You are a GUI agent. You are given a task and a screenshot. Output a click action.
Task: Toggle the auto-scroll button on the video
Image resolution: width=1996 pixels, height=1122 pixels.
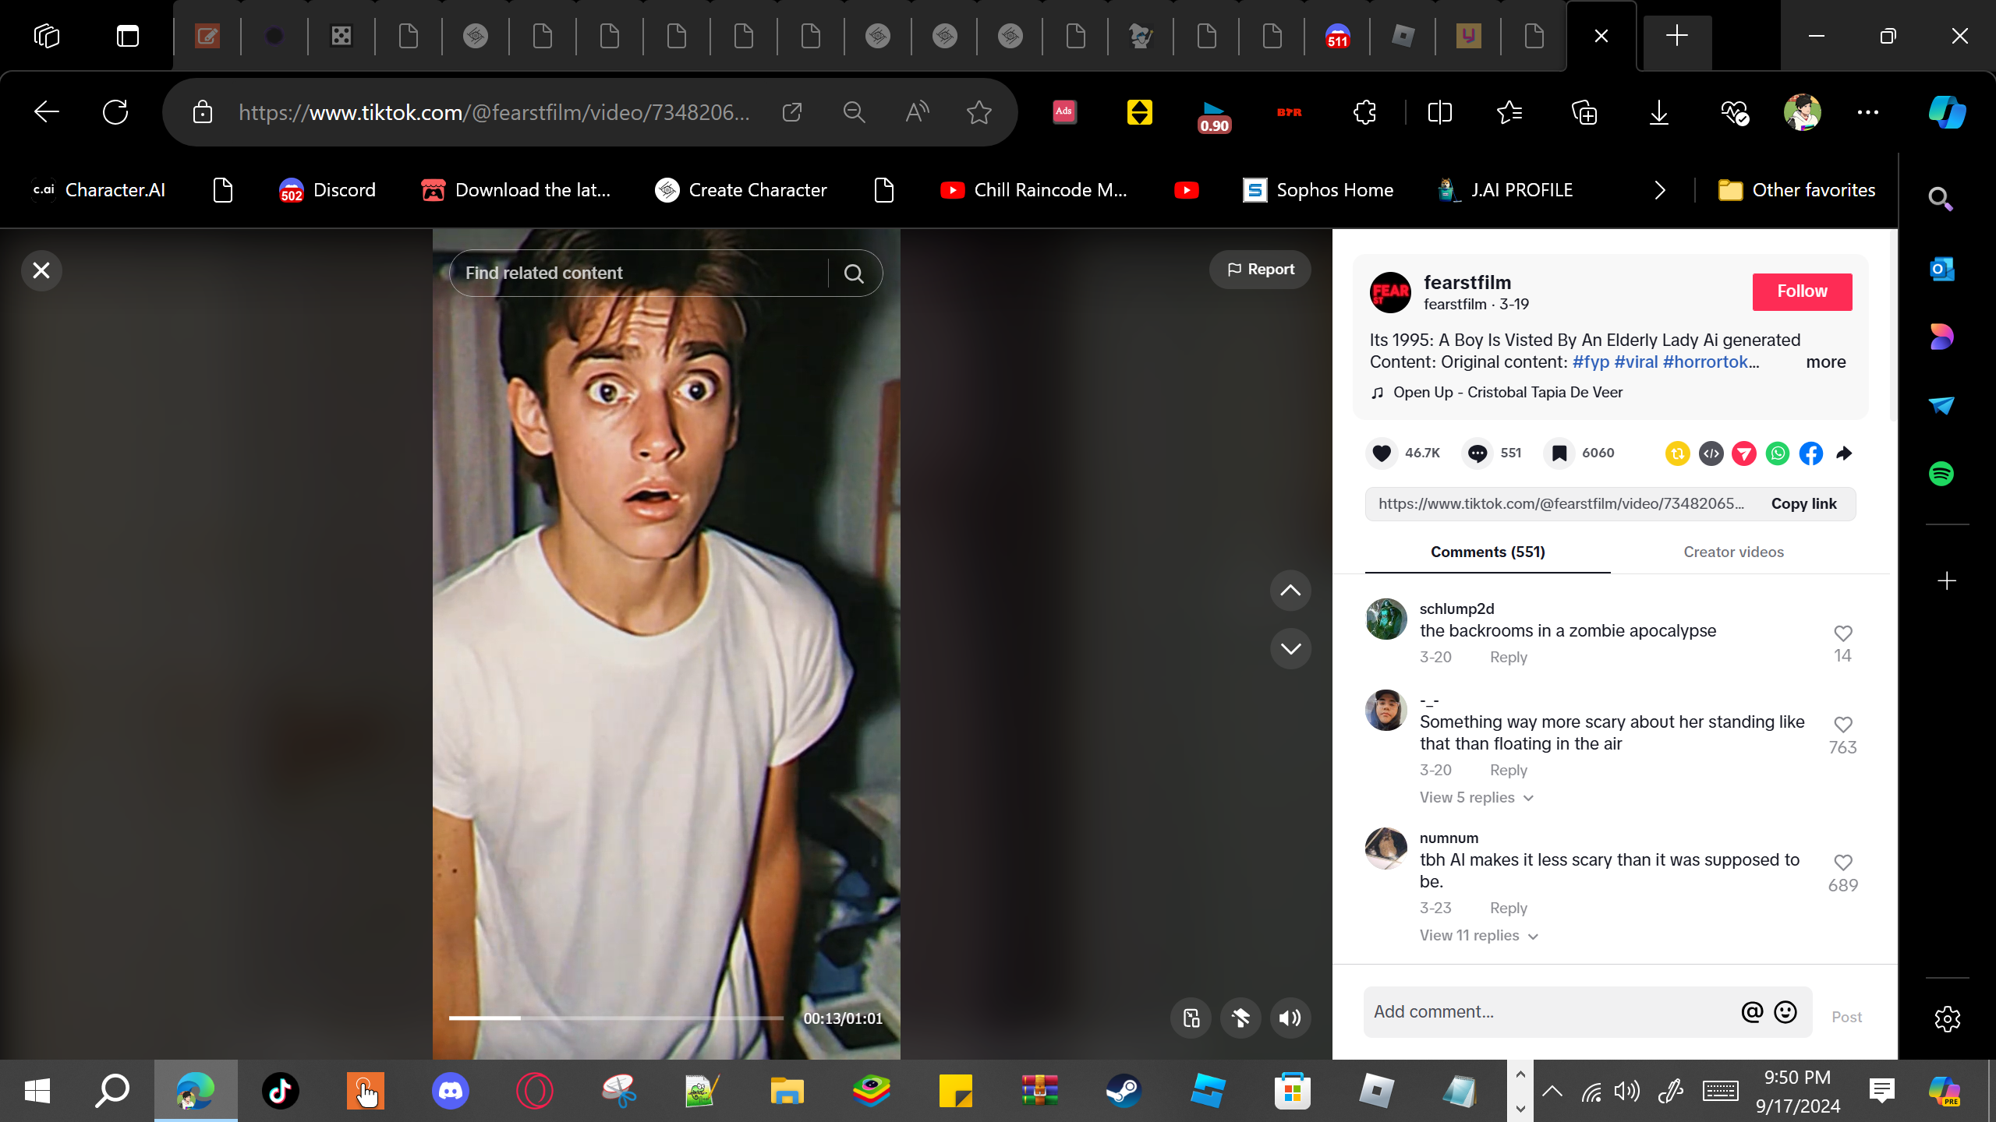pos(1240,1018)
